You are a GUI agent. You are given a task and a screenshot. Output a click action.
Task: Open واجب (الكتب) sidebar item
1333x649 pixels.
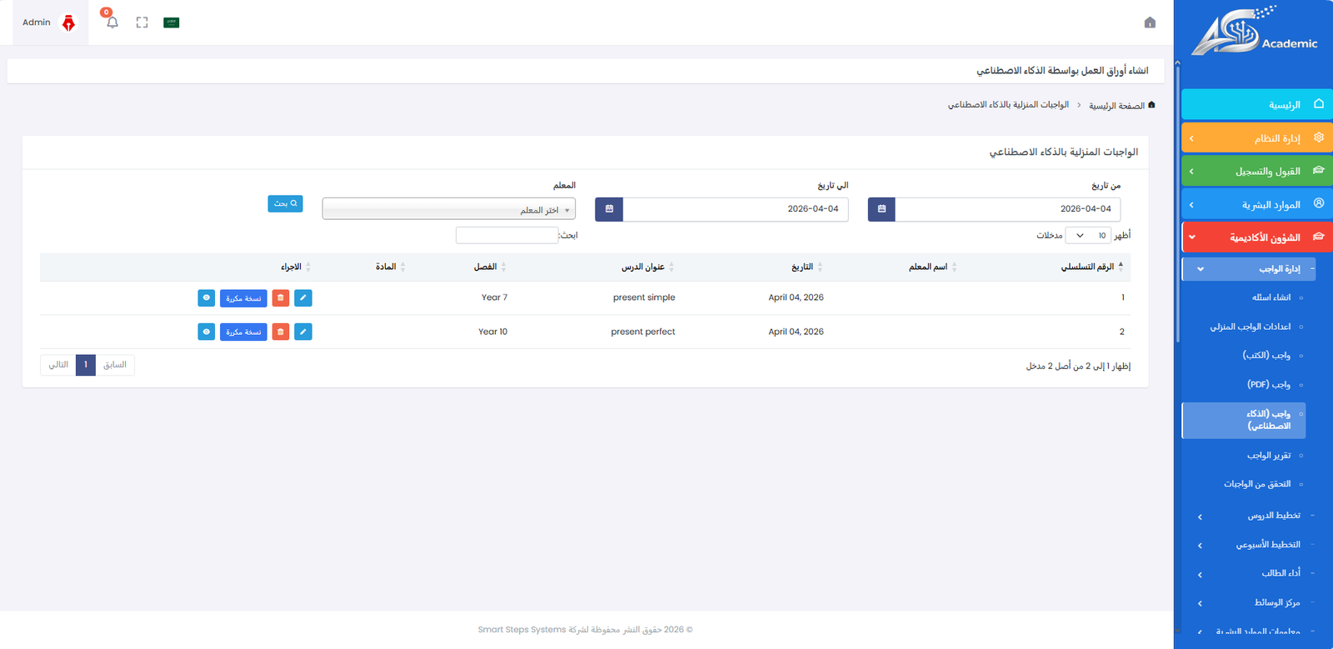click(1266, 355)
